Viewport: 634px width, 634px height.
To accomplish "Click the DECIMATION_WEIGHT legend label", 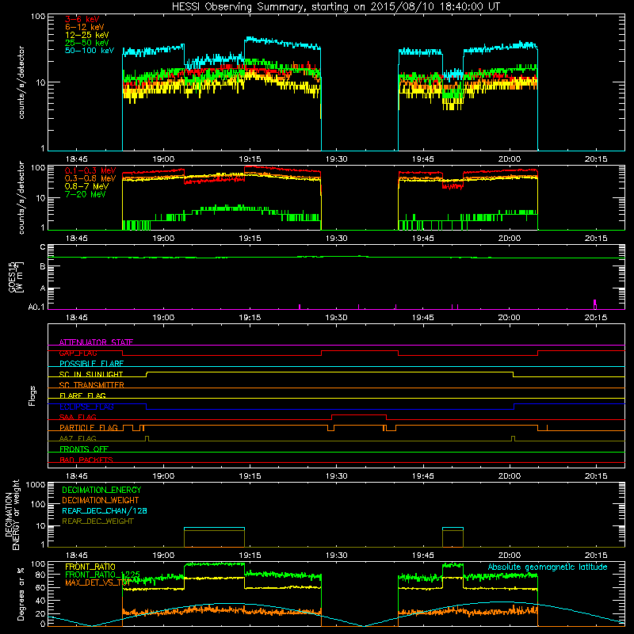I will (101, 500).
